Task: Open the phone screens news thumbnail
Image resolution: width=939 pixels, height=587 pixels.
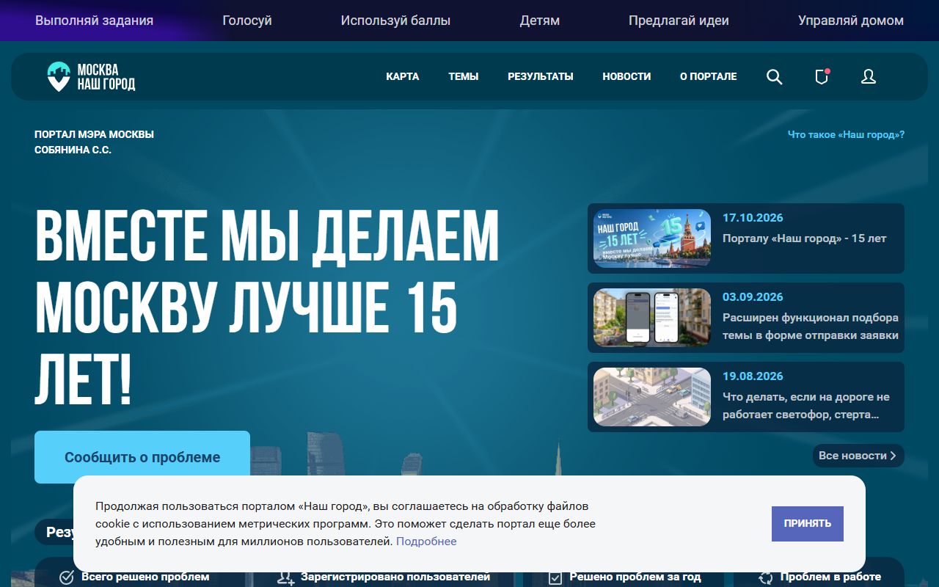Action: tap(652, 318)
